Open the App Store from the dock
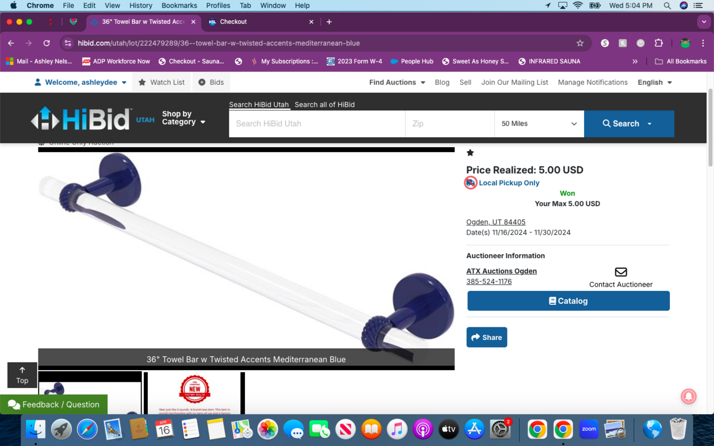Viewport: 714px width, 446px height. 474,429
